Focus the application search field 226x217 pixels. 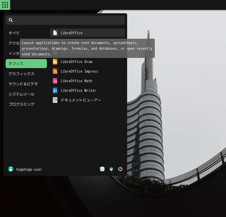65,20
